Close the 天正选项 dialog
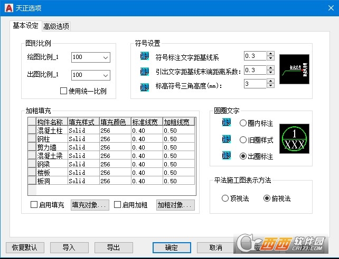Screen dimensions: 339x259 coord(331,8)
